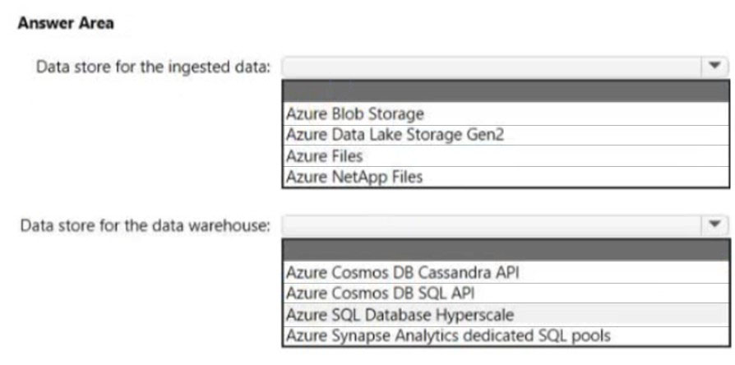The image size is (735, 365).
Task: Select the blank entry under data warehouse
Action: [506, 250]
